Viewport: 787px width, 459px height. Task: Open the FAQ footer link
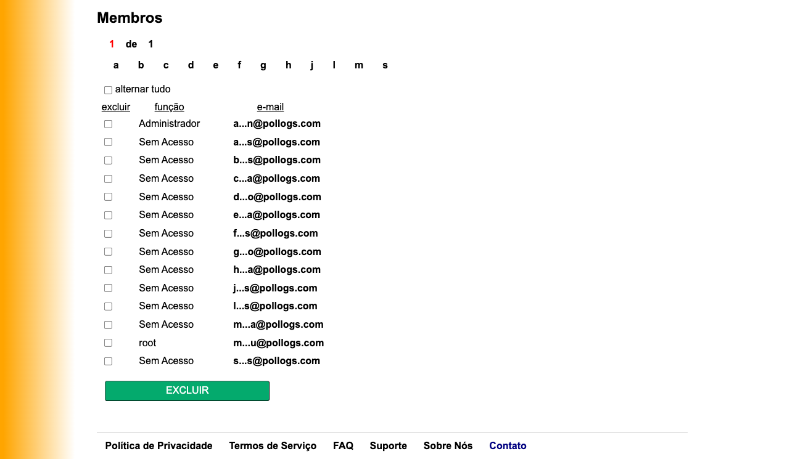[343, 446]
